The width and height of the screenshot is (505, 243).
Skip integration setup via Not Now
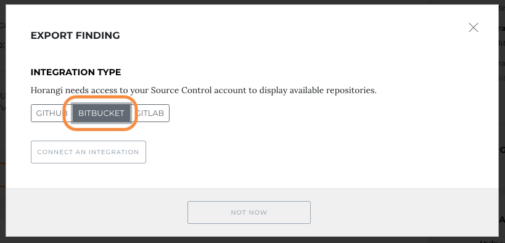249,212
